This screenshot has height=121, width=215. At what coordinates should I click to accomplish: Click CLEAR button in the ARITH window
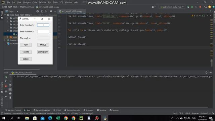26,59
